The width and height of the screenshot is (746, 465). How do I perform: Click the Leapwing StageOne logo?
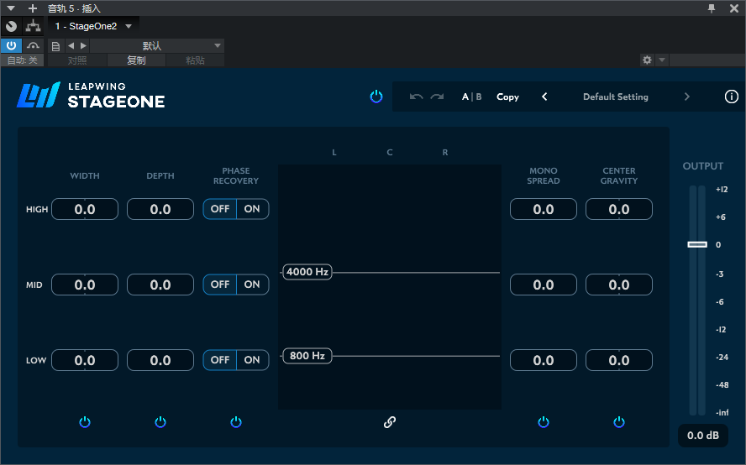click(x=91, y=95)
